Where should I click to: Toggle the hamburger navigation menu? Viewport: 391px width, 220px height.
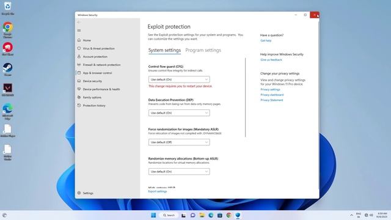79,31
